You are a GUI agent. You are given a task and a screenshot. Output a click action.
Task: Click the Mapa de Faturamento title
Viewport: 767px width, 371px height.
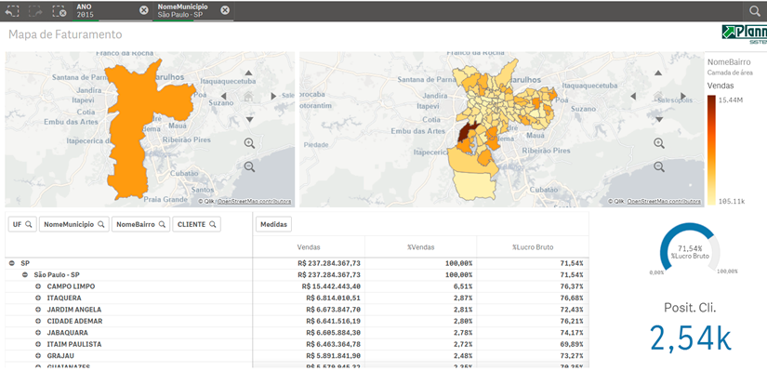(x=65, y=34)
